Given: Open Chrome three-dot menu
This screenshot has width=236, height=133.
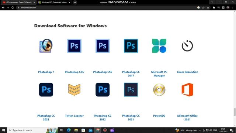Looking at the screenshot, I should coord(233,7).
